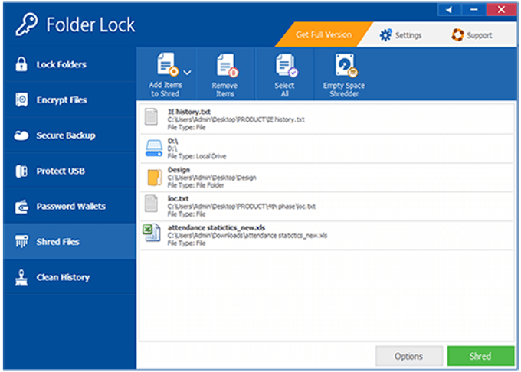This screenshot has height=372, width=521.
Task: Click the Remove Items toolbar icon
Action: [225, 66]
